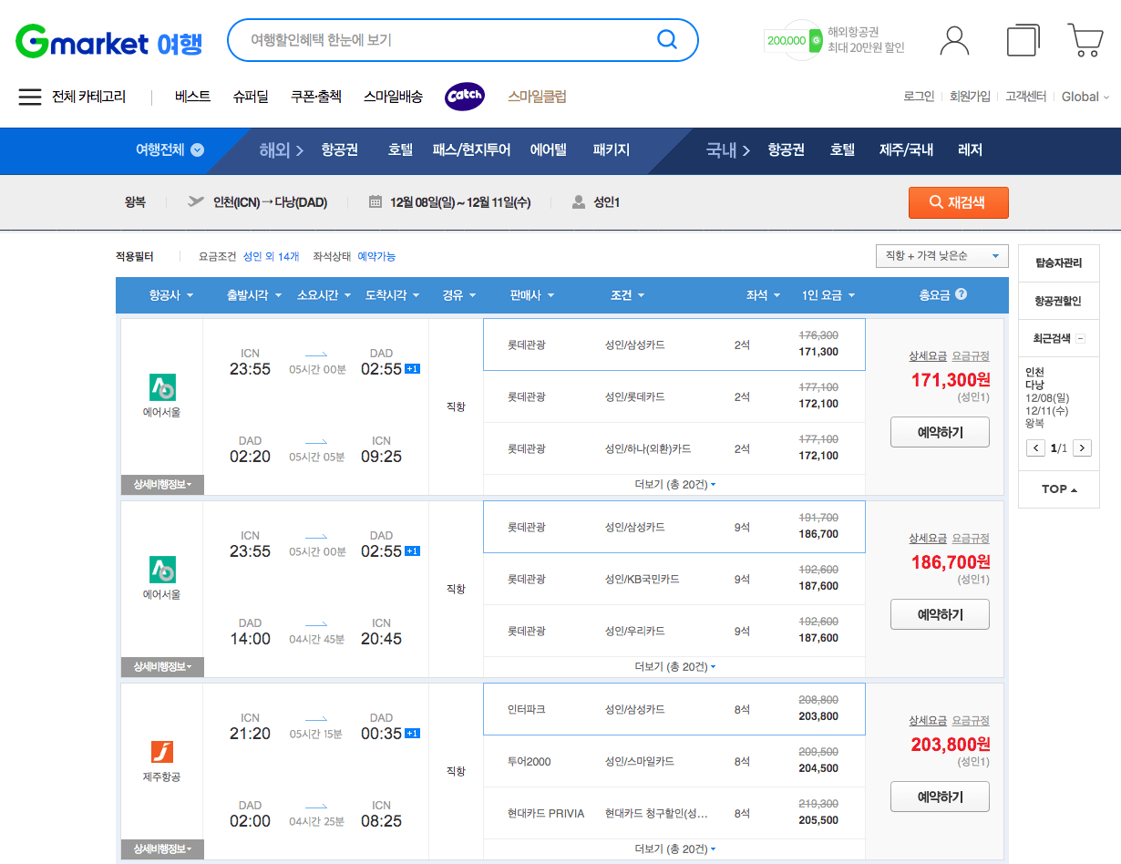Open the 1인 요금 column filter
The width and height of the screenshot is (1121, 864).
click(x=828, y=295)
